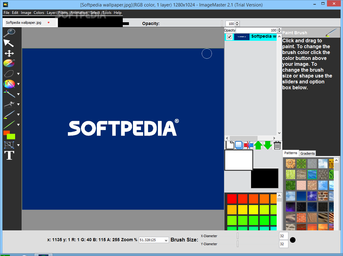The image size is (343, 256).
Task: Click the black brush preview dot
Action: (x=292, y=240)
